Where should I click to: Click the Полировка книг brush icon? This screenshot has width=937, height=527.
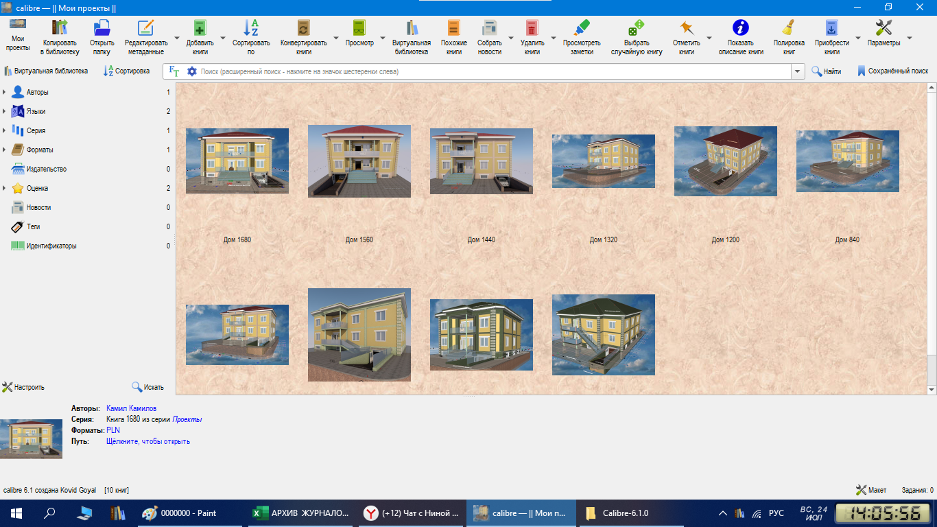789,28
